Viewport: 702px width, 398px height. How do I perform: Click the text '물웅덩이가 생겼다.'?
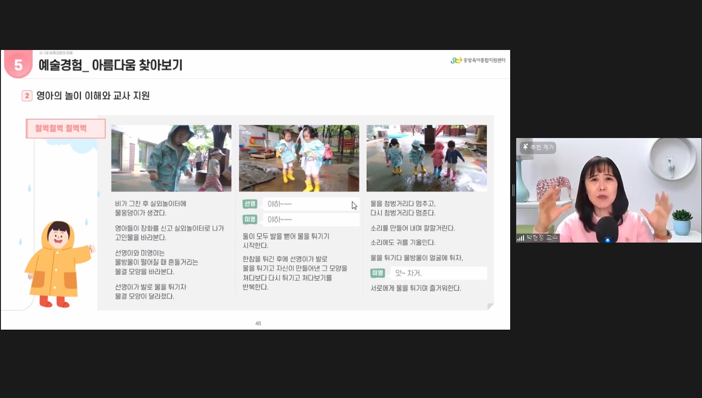point(141,213)
